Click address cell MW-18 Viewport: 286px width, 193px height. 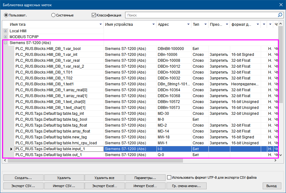tap(174, 137)
